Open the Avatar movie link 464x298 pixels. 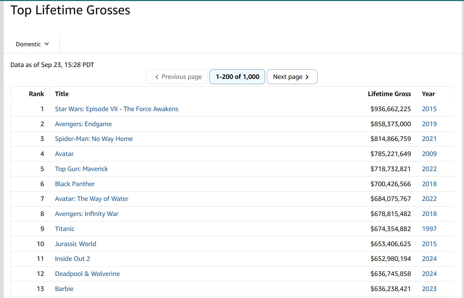(64, 154)
